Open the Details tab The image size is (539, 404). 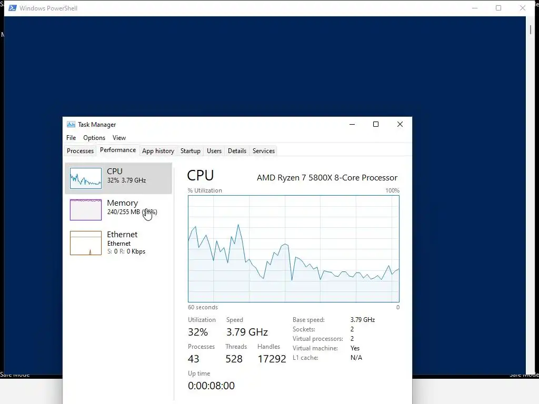coord(237,151)
